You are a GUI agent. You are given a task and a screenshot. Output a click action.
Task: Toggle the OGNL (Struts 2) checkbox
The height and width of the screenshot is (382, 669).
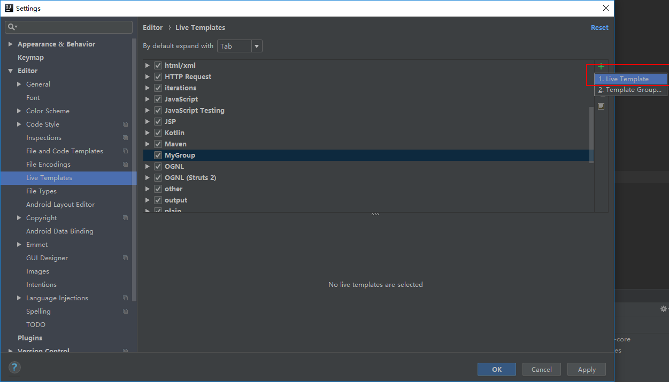point(158,177)
